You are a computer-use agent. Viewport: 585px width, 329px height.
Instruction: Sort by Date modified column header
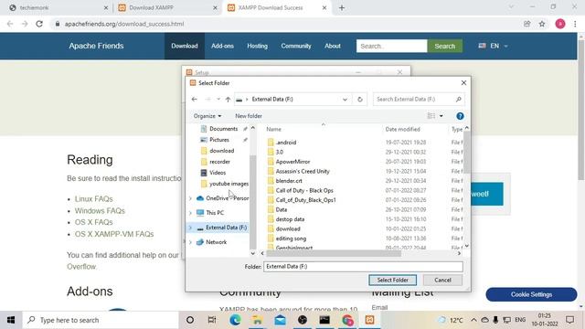point(402,130)
